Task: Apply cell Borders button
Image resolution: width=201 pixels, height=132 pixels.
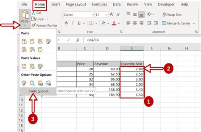Action: (91, 23)
